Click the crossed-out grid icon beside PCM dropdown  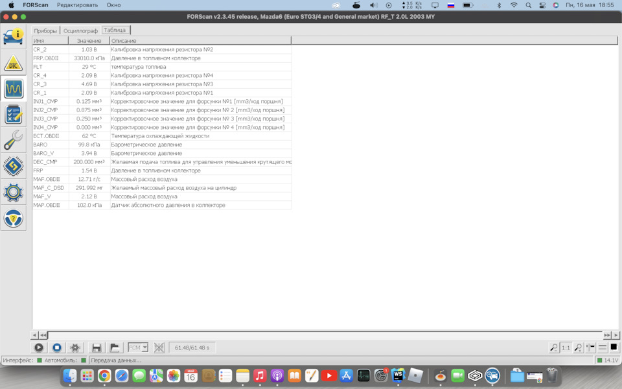(x=159, y=348)
